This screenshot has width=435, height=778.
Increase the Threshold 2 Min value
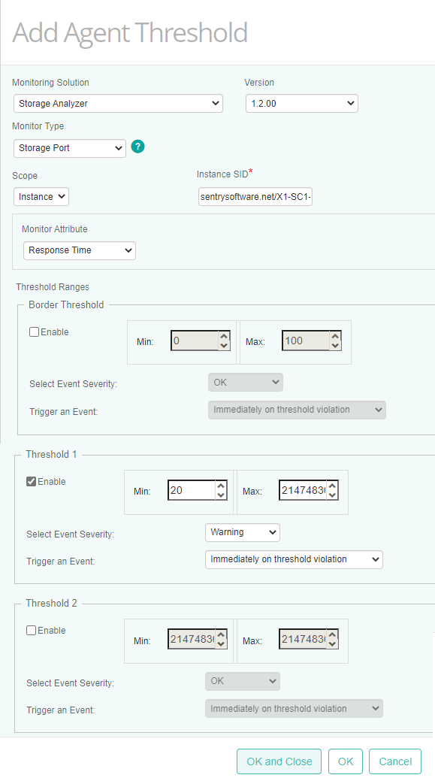point(221,634)
